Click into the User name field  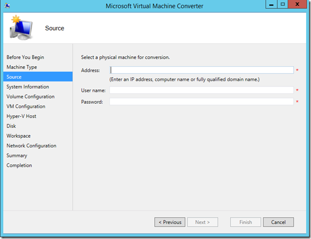pyautogui.click(x=202, y=90)
